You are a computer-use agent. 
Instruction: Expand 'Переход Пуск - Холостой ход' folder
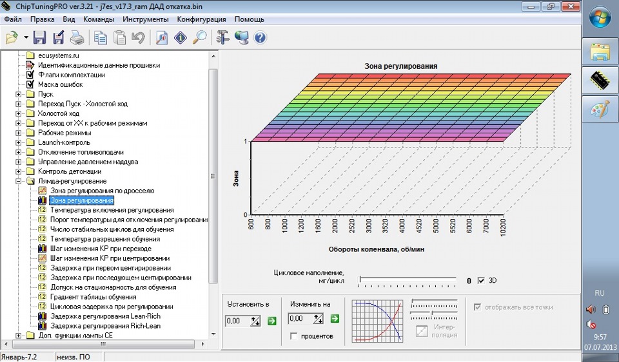click(x=18, y=104)
